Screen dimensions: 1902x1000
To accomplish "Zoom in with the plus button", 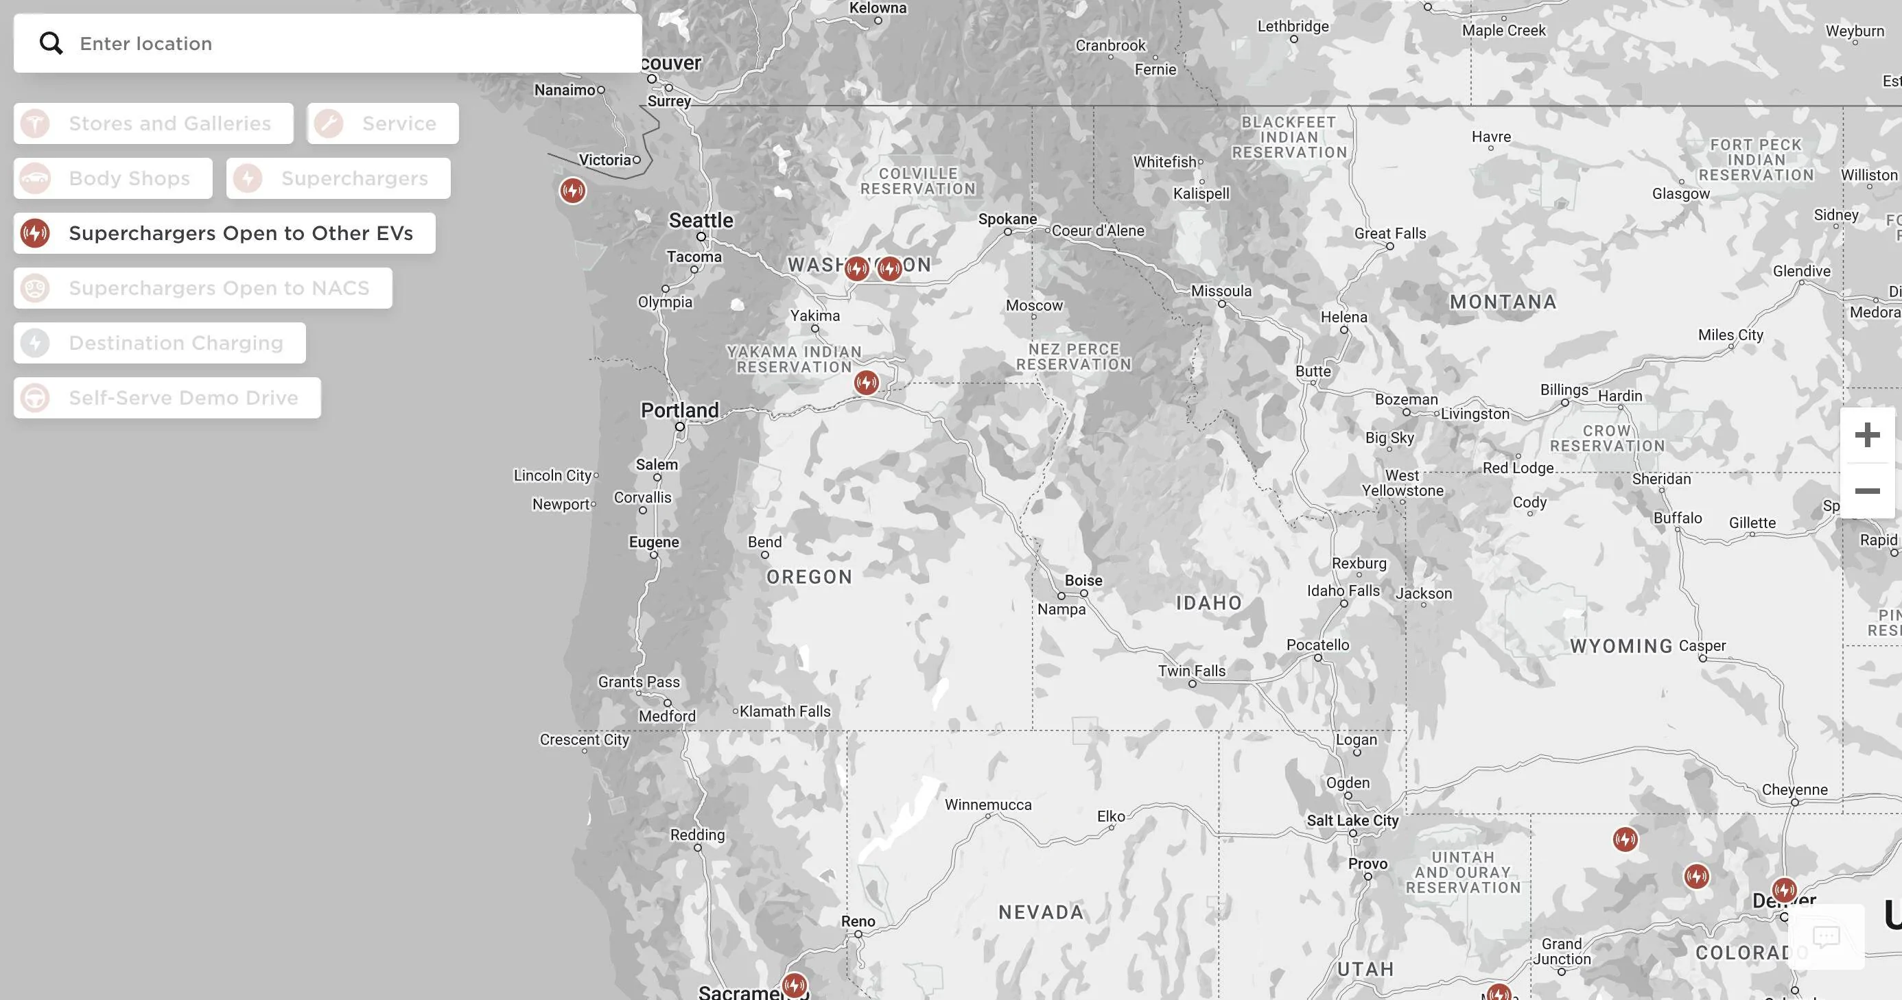I will 1867,435.
